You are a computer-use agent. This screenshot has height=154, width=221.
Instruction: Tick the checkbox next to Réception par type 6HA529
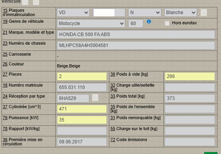(95, 98)
